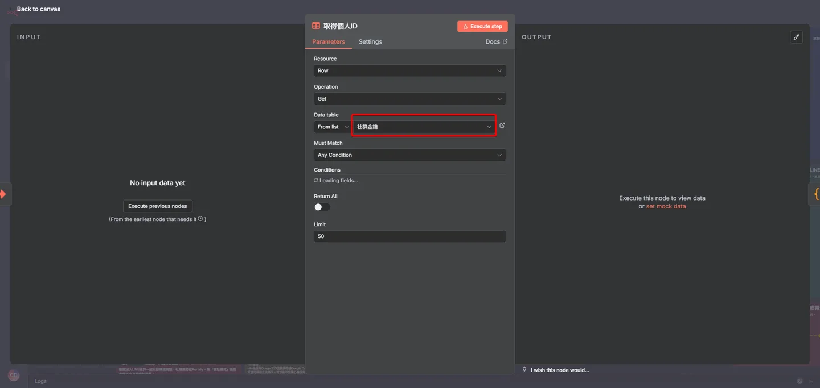Expand the Operation dropdown set to Get

[x=410, y=99]
